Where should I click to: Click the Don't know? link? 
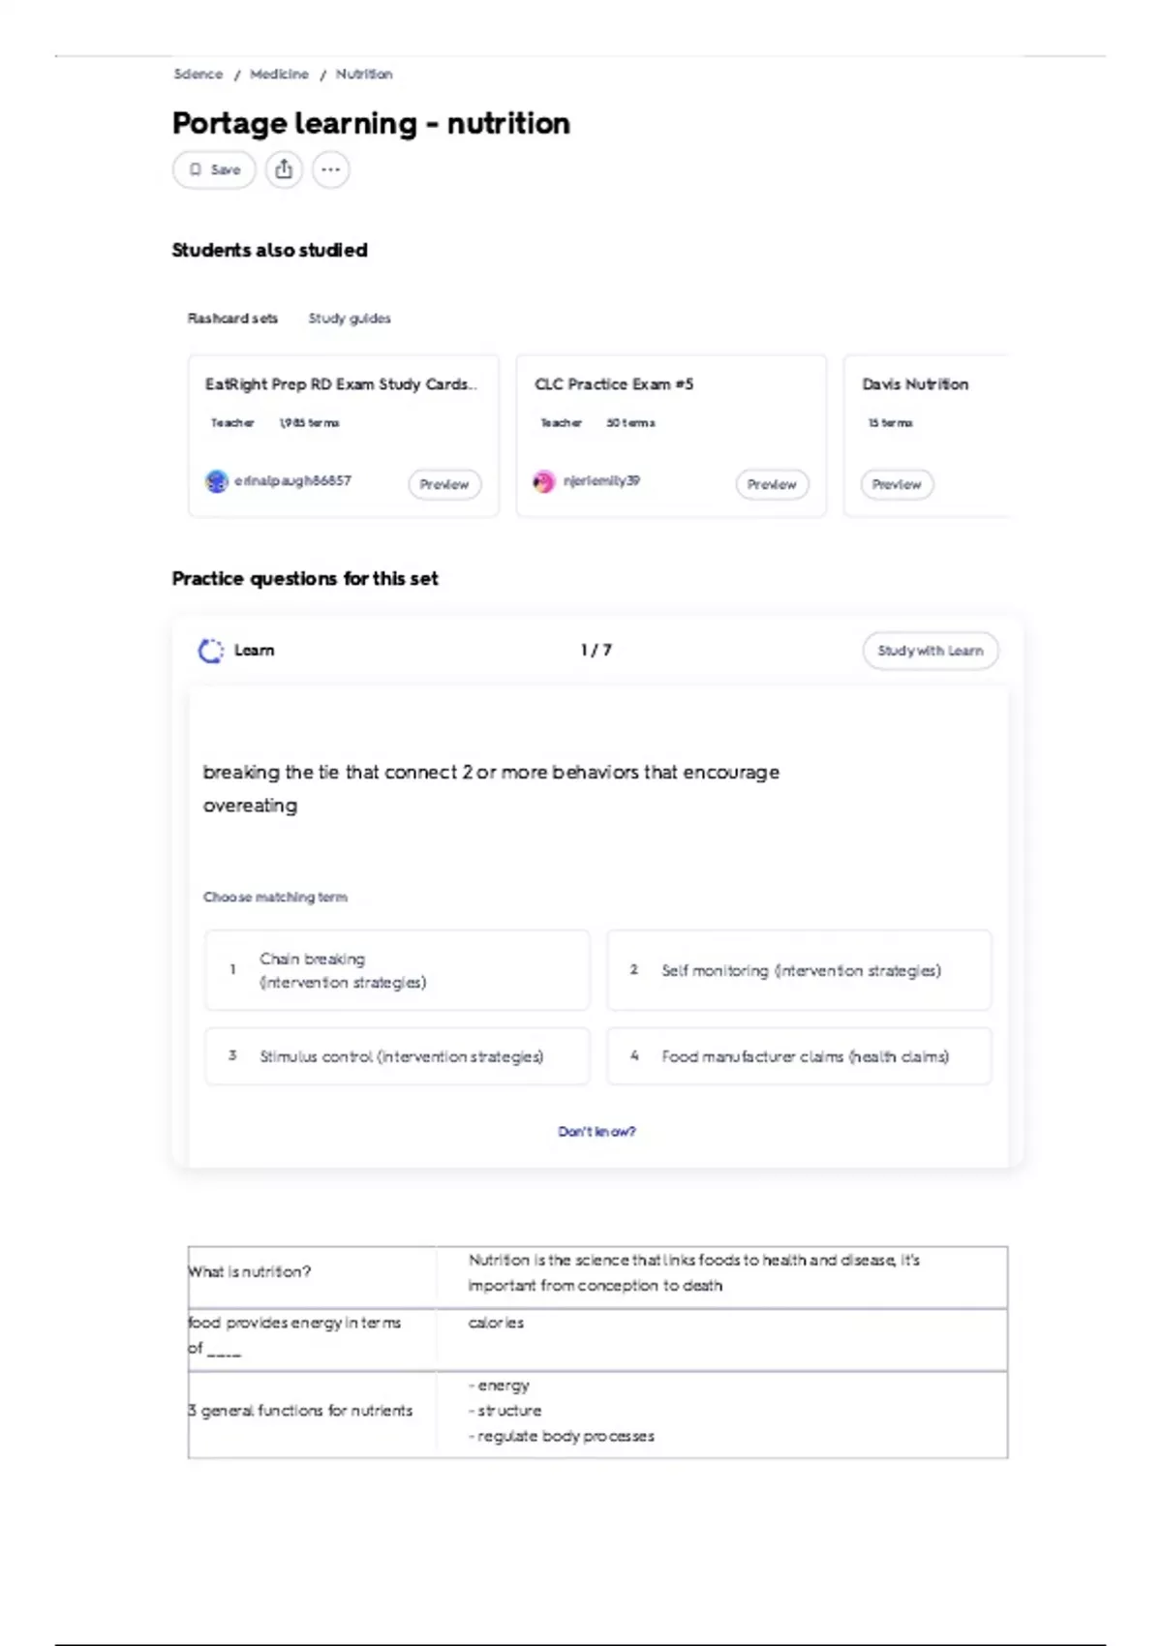(x=596, y=1132)
